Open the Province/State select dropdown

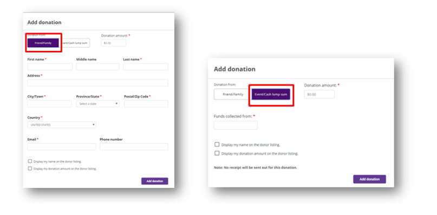click(98, 104)
